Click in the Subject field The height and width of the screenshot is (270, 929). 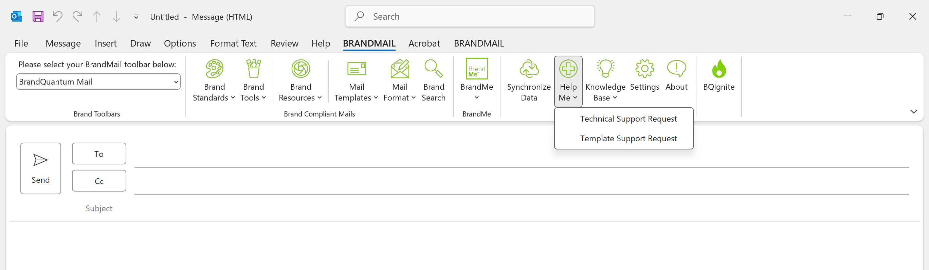click(x=521, y=208)
